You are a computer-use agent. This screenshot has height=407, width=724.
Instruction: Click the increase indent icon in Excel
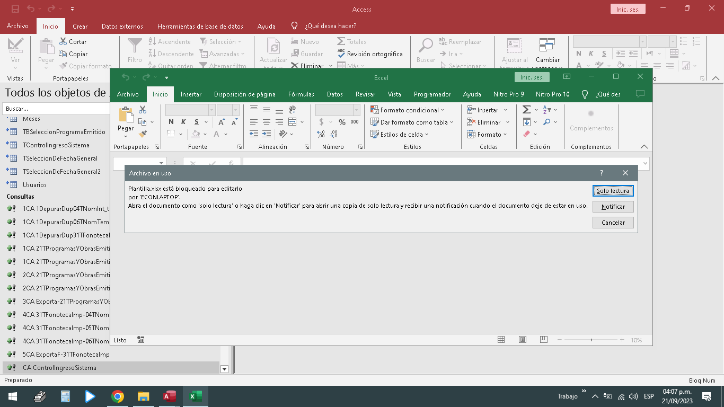(x=266, y=134)
